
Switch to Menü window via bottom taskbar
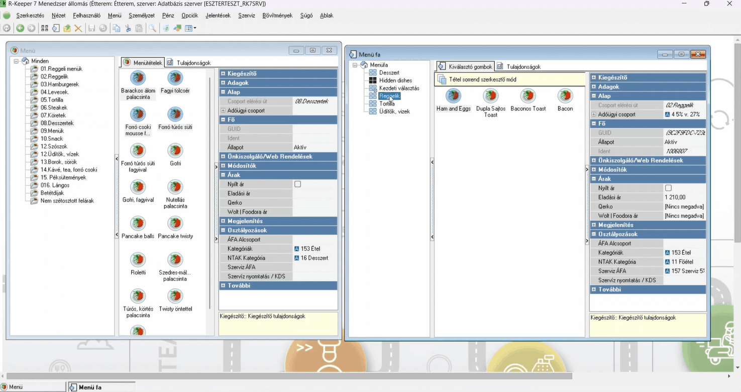click(x=33, y=387)
